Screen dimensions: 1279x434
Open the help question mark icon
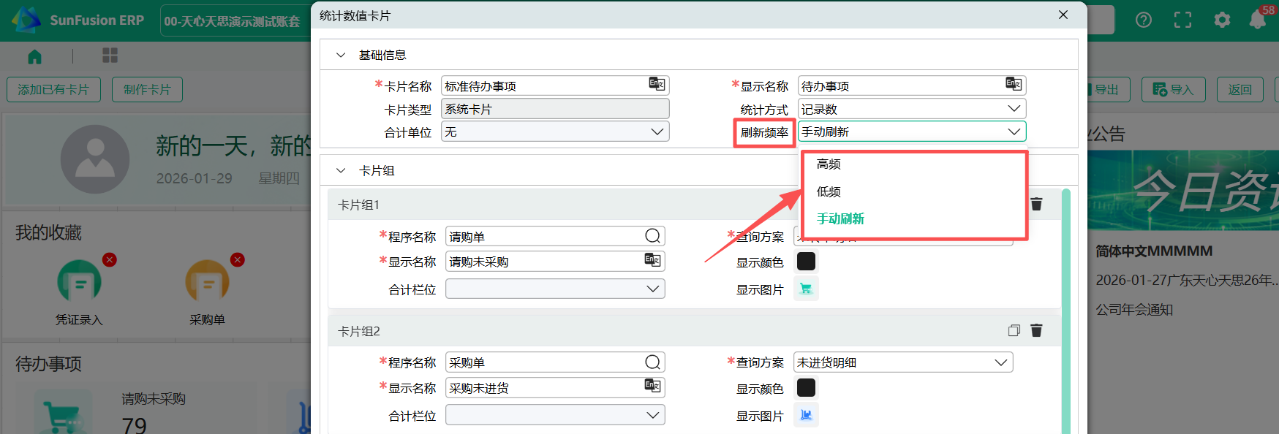(x=1143, y=20)
